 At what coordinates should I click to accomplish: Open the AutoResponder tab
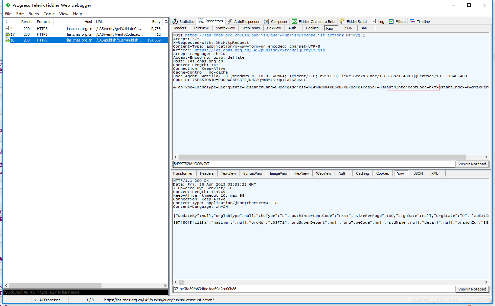pyautogui.click(x=244, y=22)
